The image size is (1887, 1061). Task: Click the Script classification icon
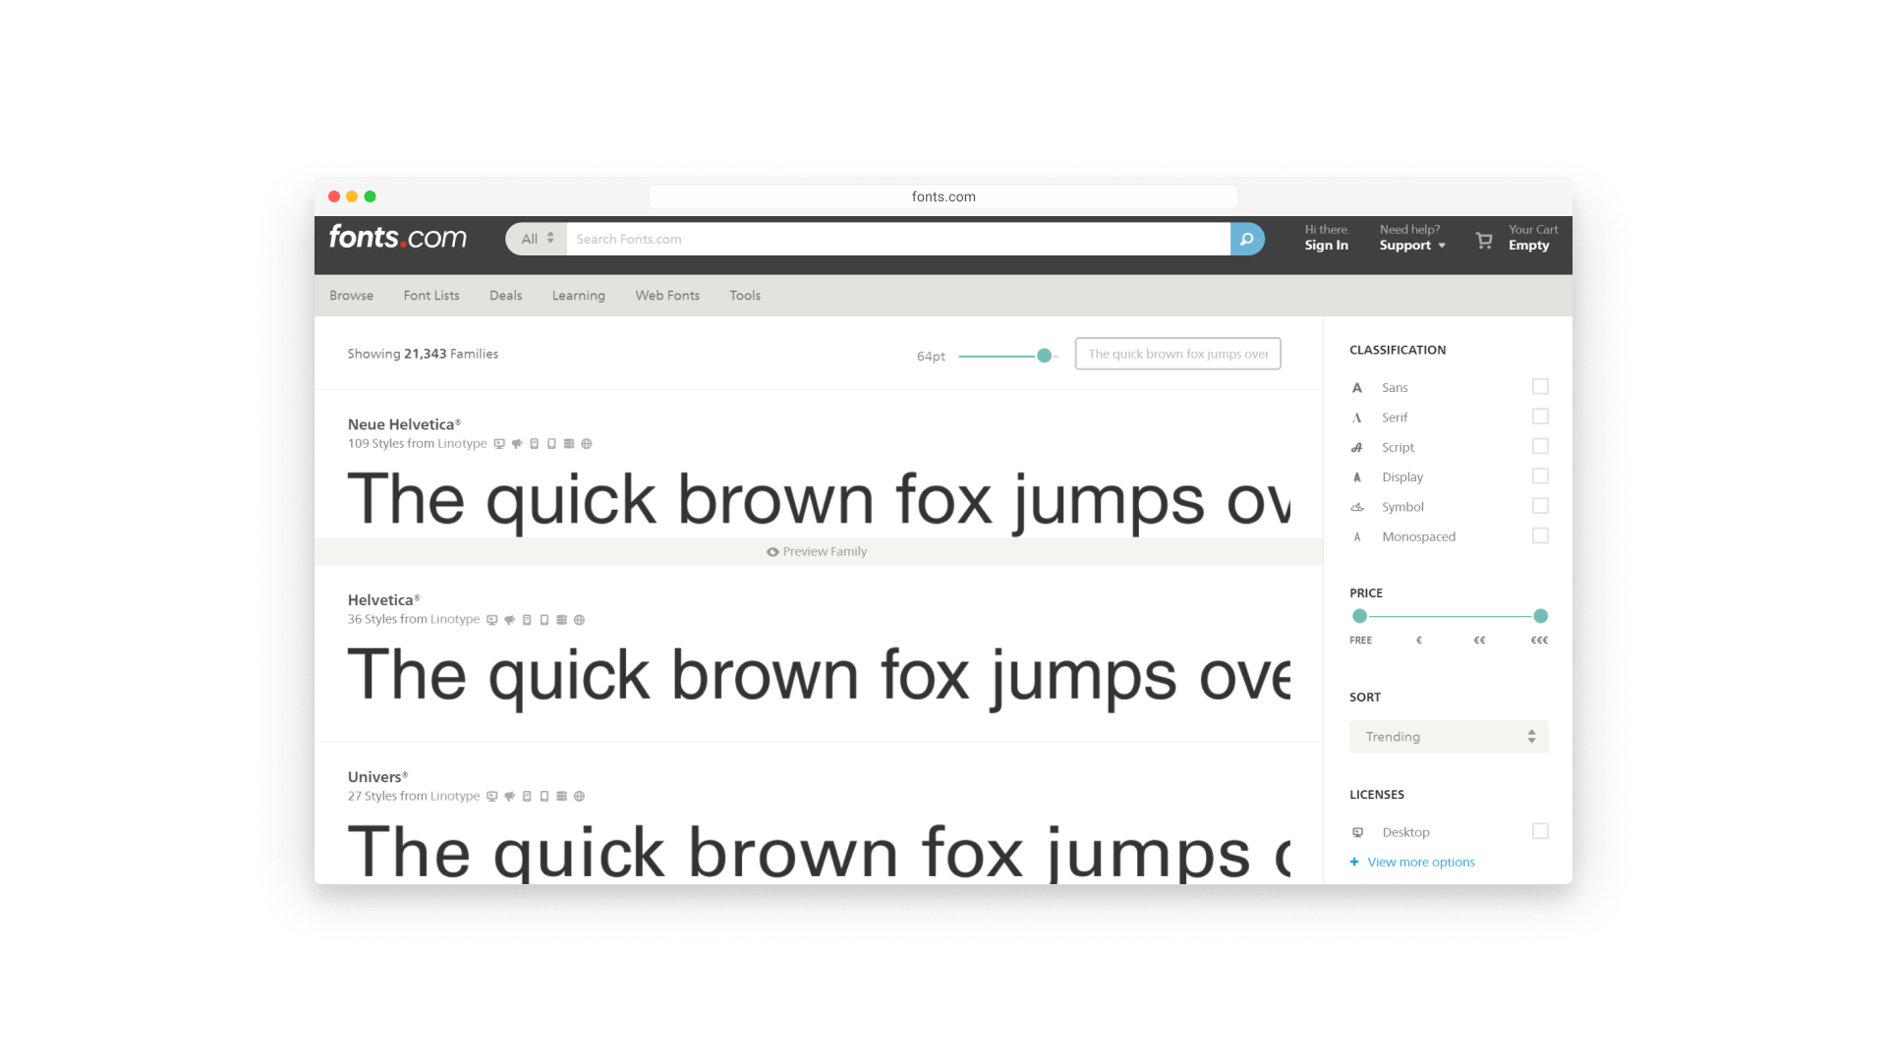[1358, 446]
